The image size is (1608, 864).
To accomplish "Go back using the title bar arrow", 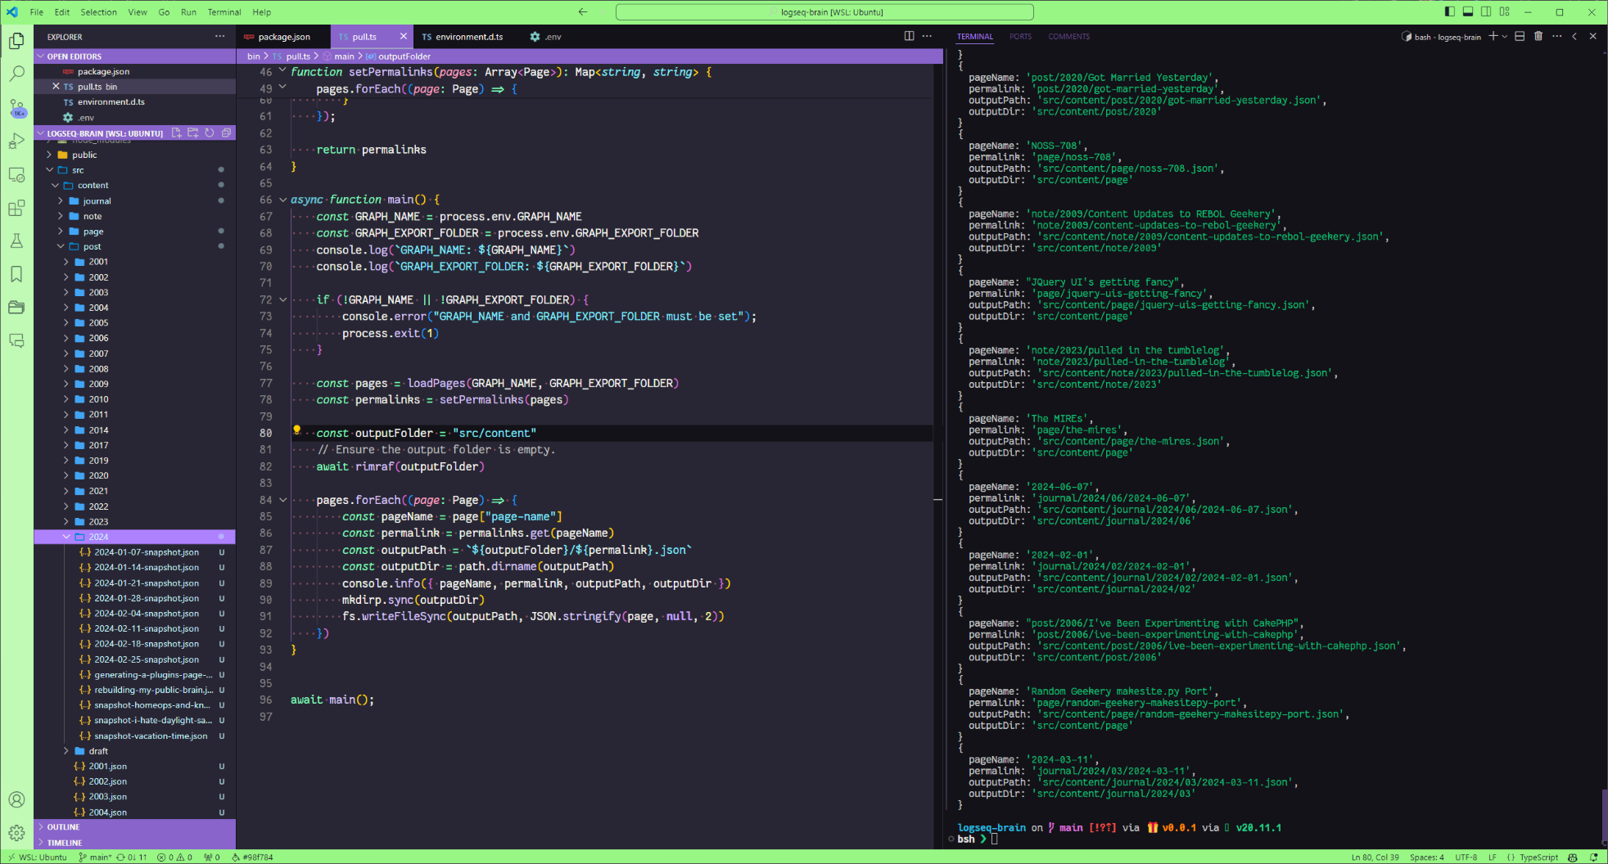I will click(583, 11).
